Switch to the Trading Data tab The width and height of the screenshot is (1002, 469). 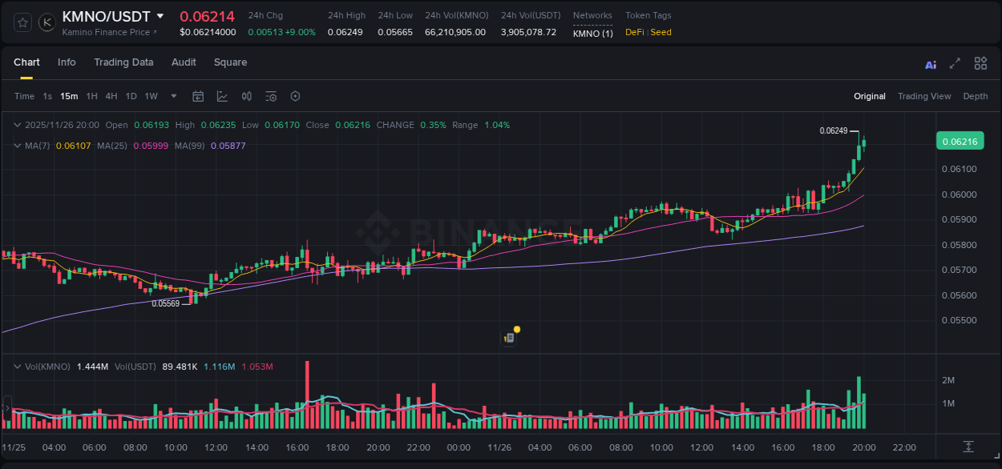pyautogui.click(x=123, y=62)
